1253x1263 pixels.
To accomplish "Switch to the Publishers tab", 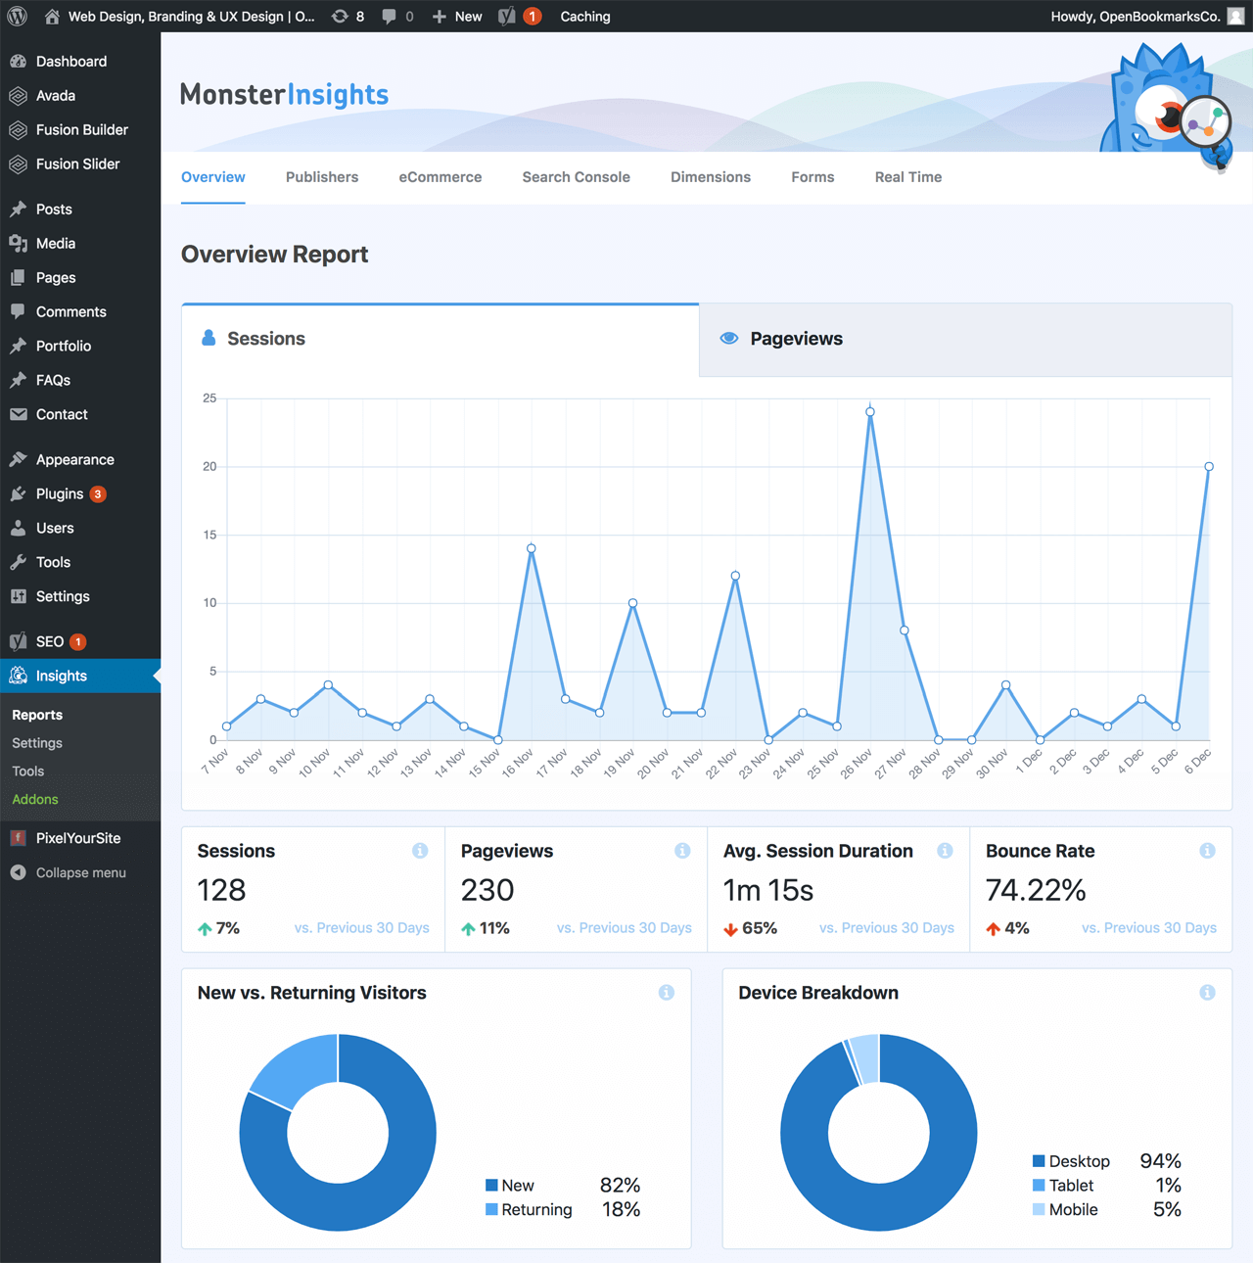I will [322, 177].
